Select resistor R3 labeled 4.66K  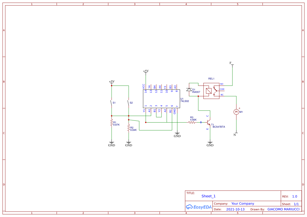(192, 122)
